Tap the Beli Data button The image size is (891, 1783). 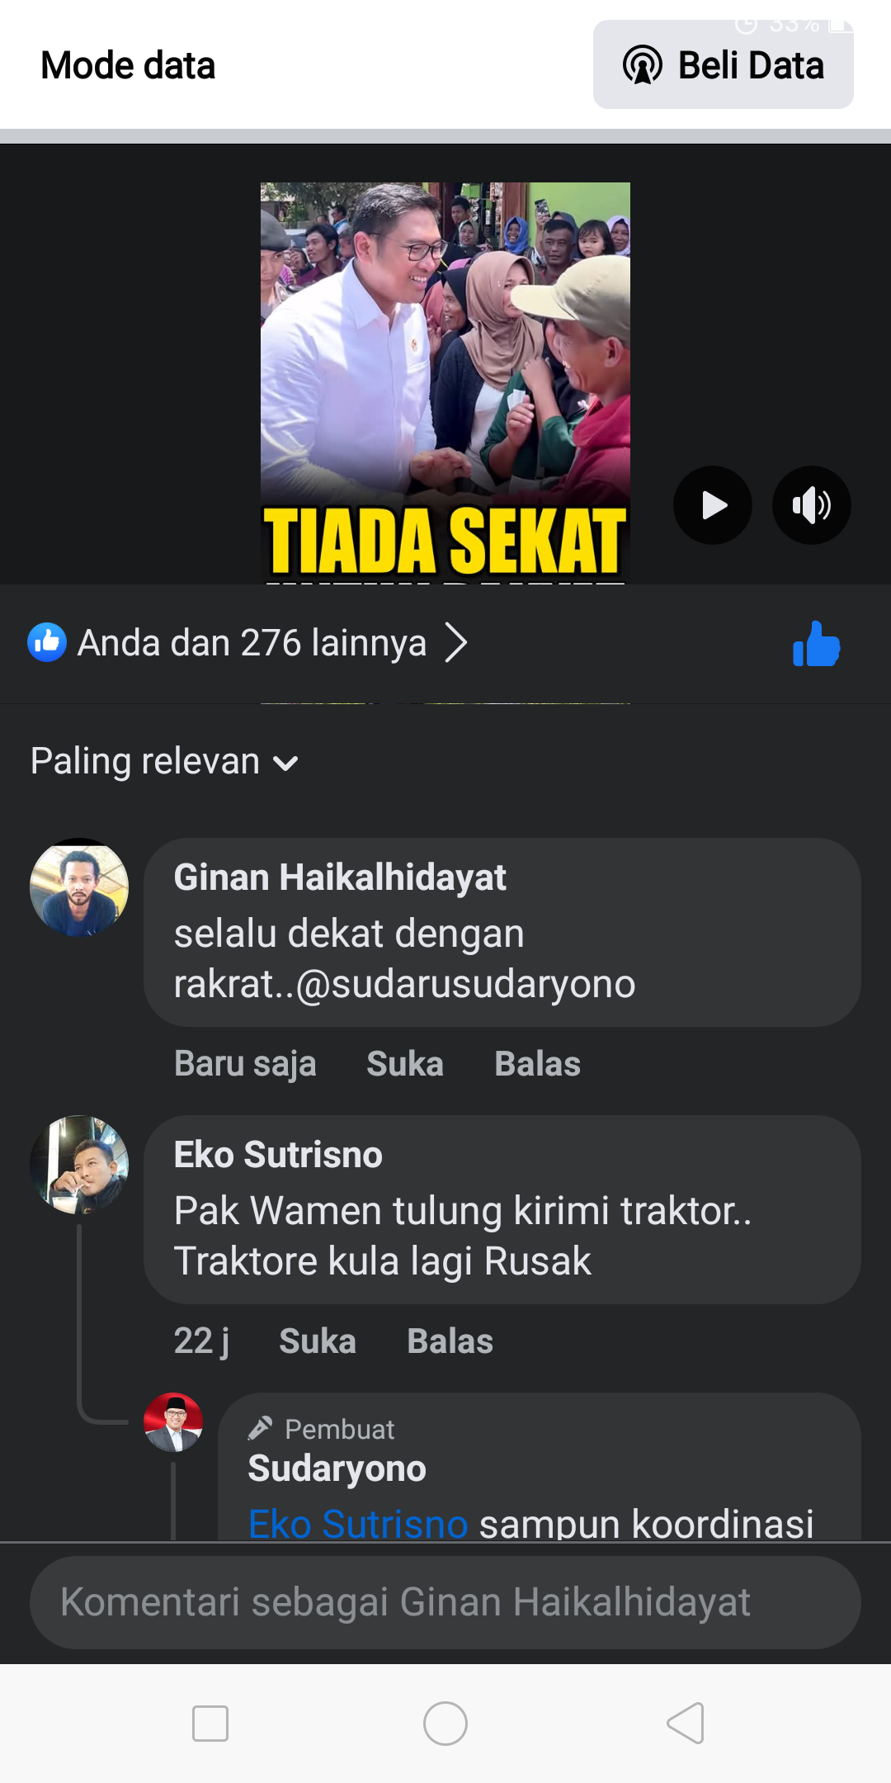(724, 65)
